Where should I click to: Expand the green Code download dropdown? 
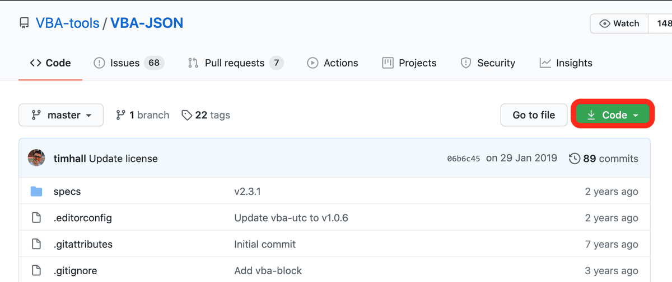pyautogui.click(x=613, y=115)
